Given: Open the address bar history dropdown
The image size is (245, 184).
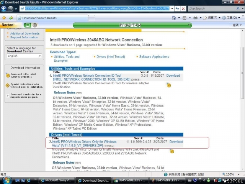Looking at the screenshot, I should click(x=172, y=8).
